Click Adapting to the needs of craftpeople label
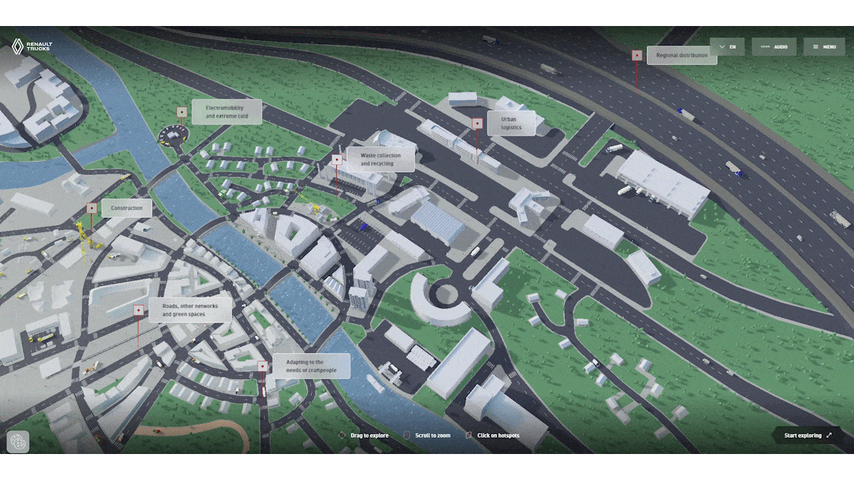Viewport: 854px width, 480px height. [x=311, y=366]
